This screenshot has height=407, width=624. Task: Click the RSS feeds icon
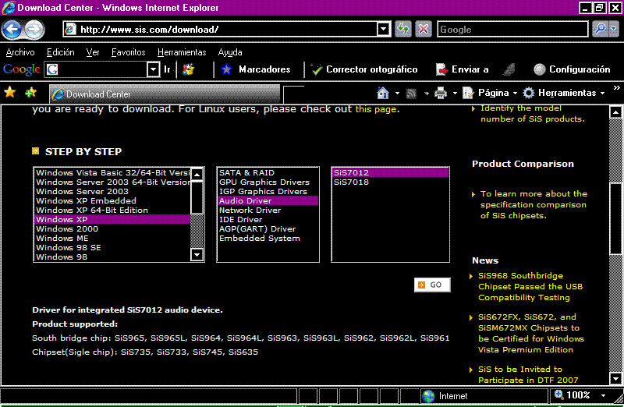pyautogui.click(x=411, y=94)
